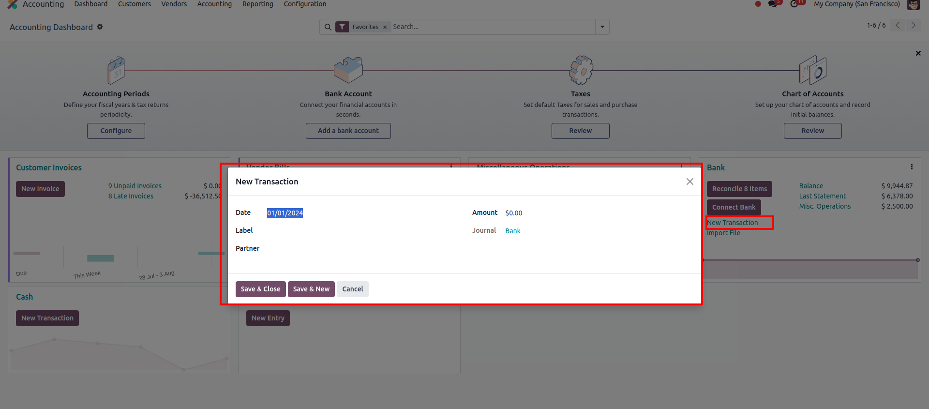This screenshot has height=409, width=929.
Task: Cancel the new transaction
Action: coord(352,289)
